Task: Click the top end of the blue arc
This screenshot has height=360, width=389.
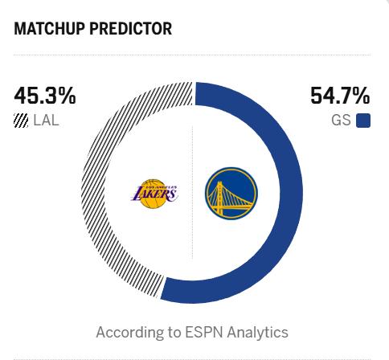Action: coord(203,94)
